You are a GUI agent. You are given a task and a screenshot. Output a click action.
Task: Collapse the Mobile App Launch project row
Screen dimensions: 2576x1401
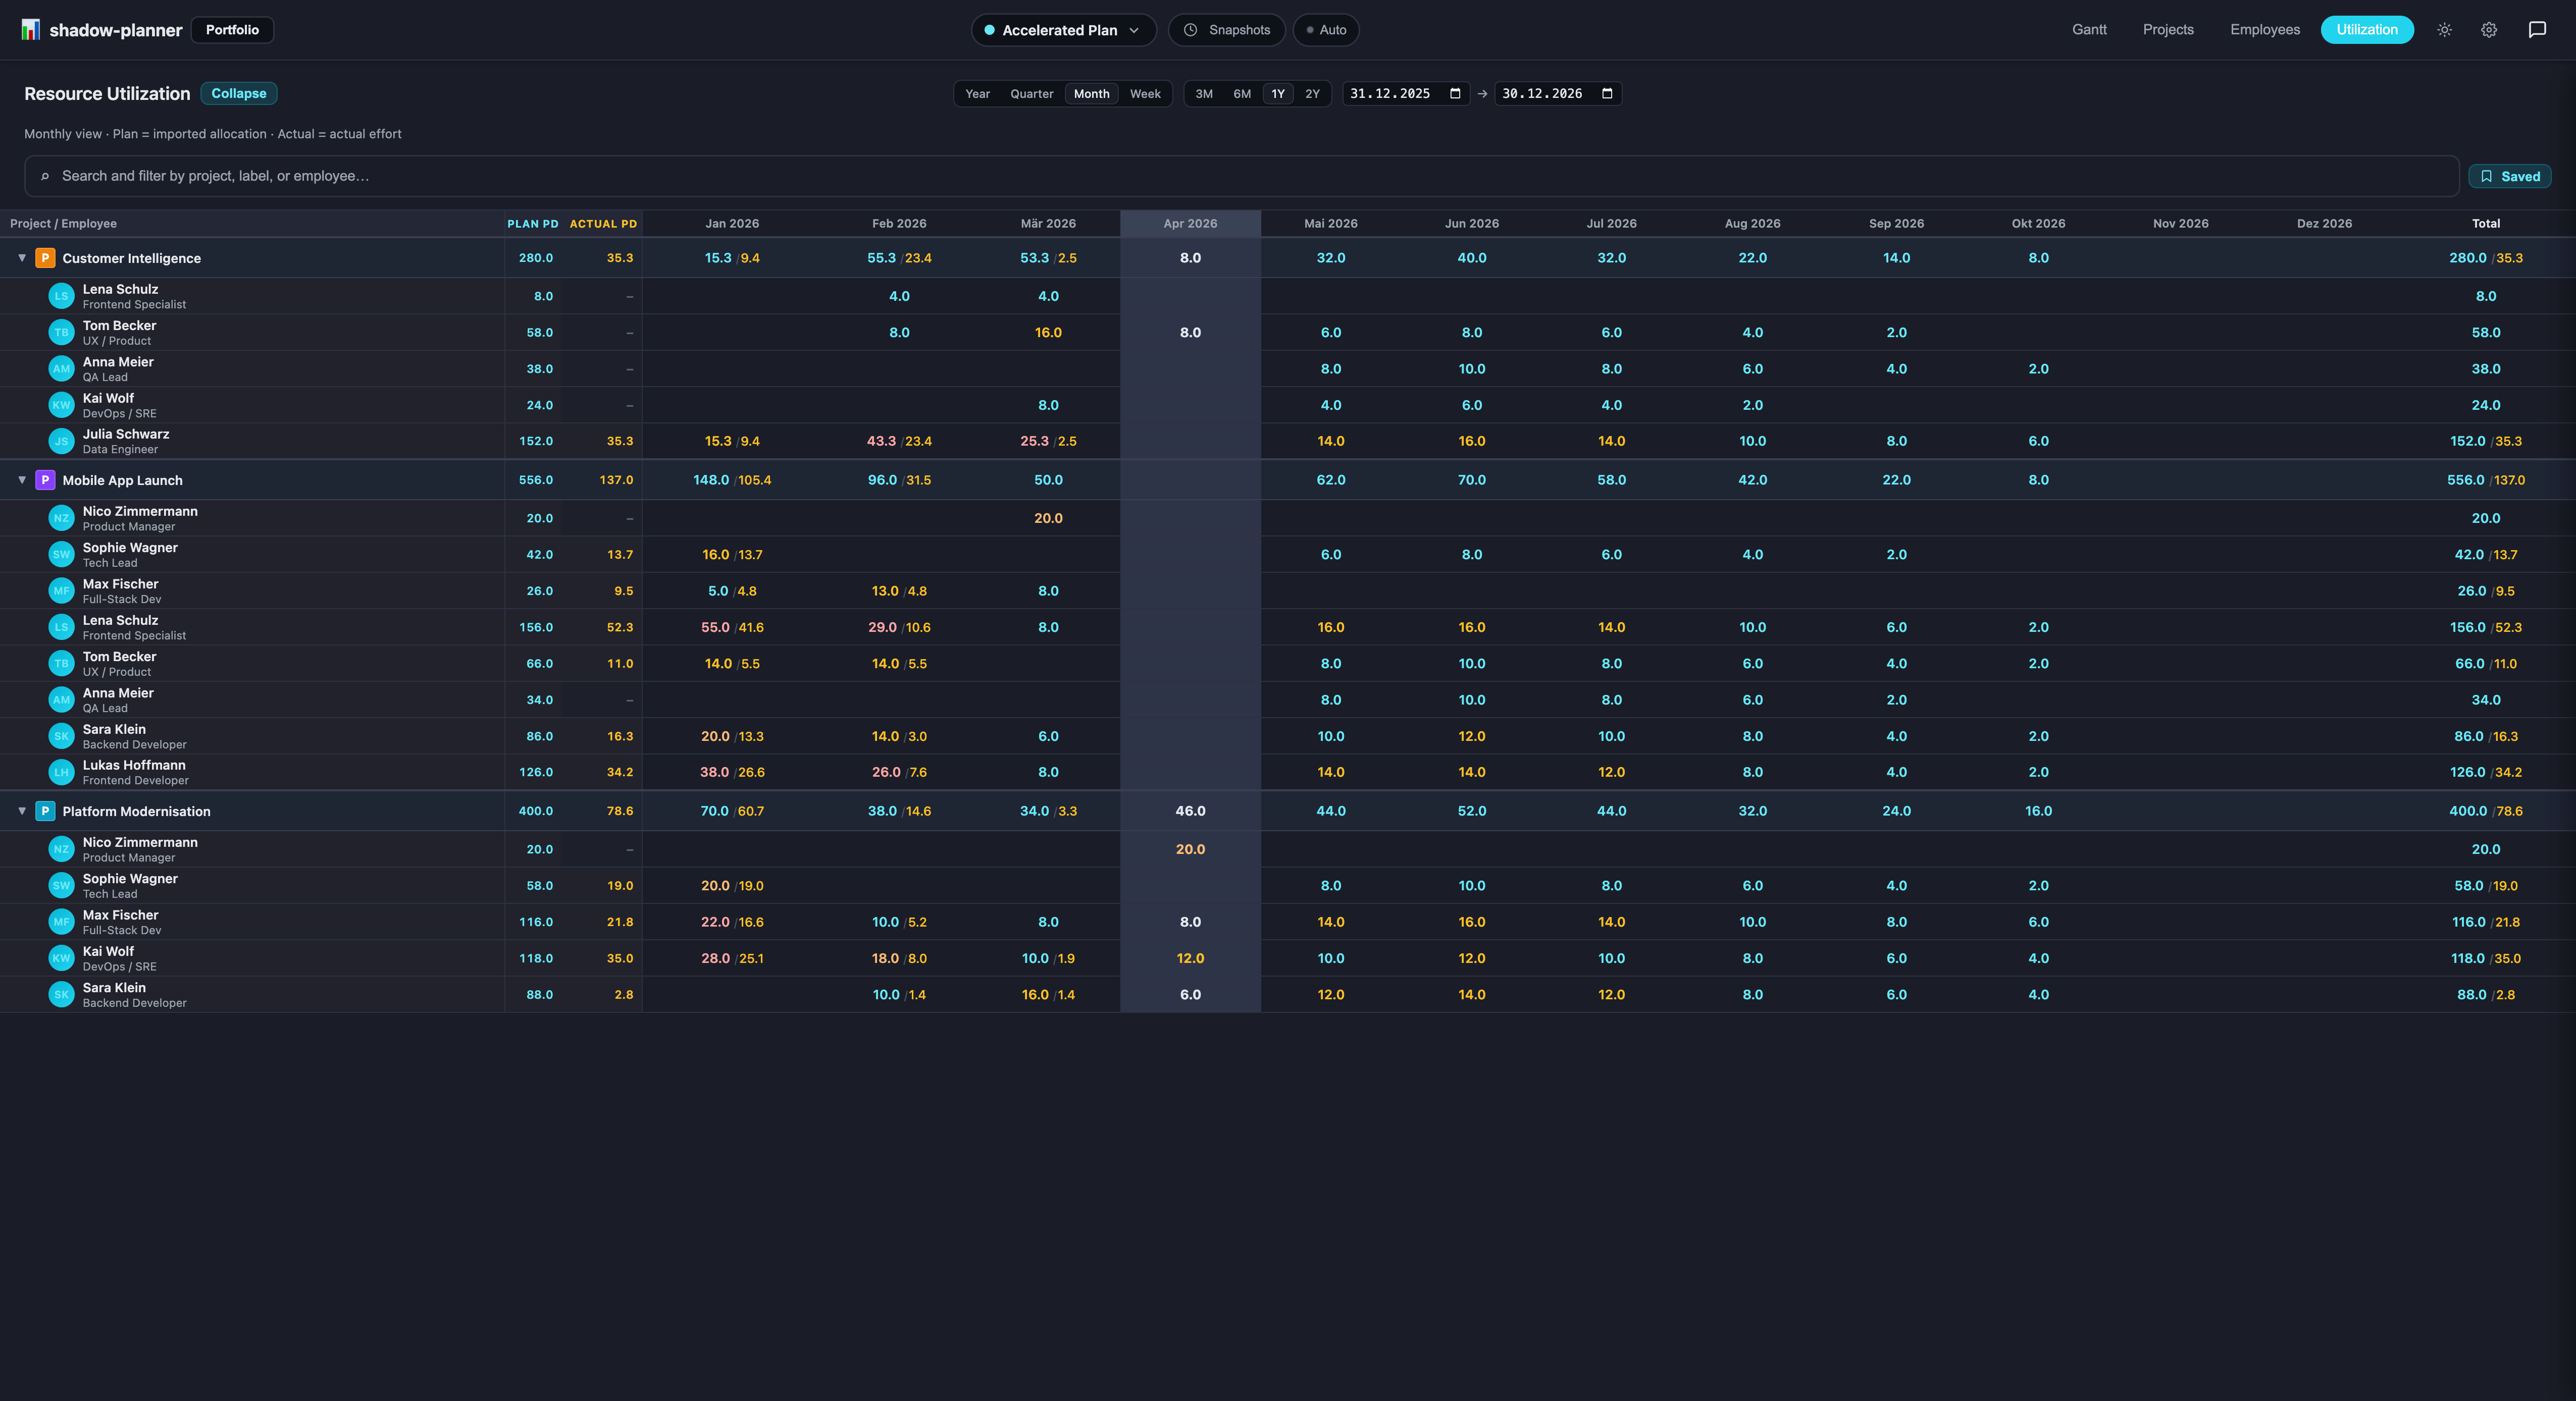click(x=22, y=479)
